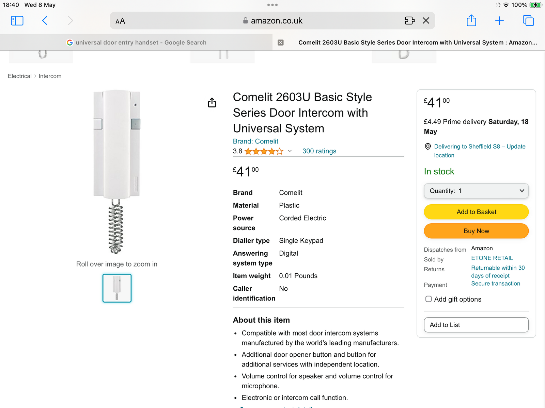Add the intercom to basket
Image resolution: width=545 pixels, height=408 pixels.
tap(476, 212)
